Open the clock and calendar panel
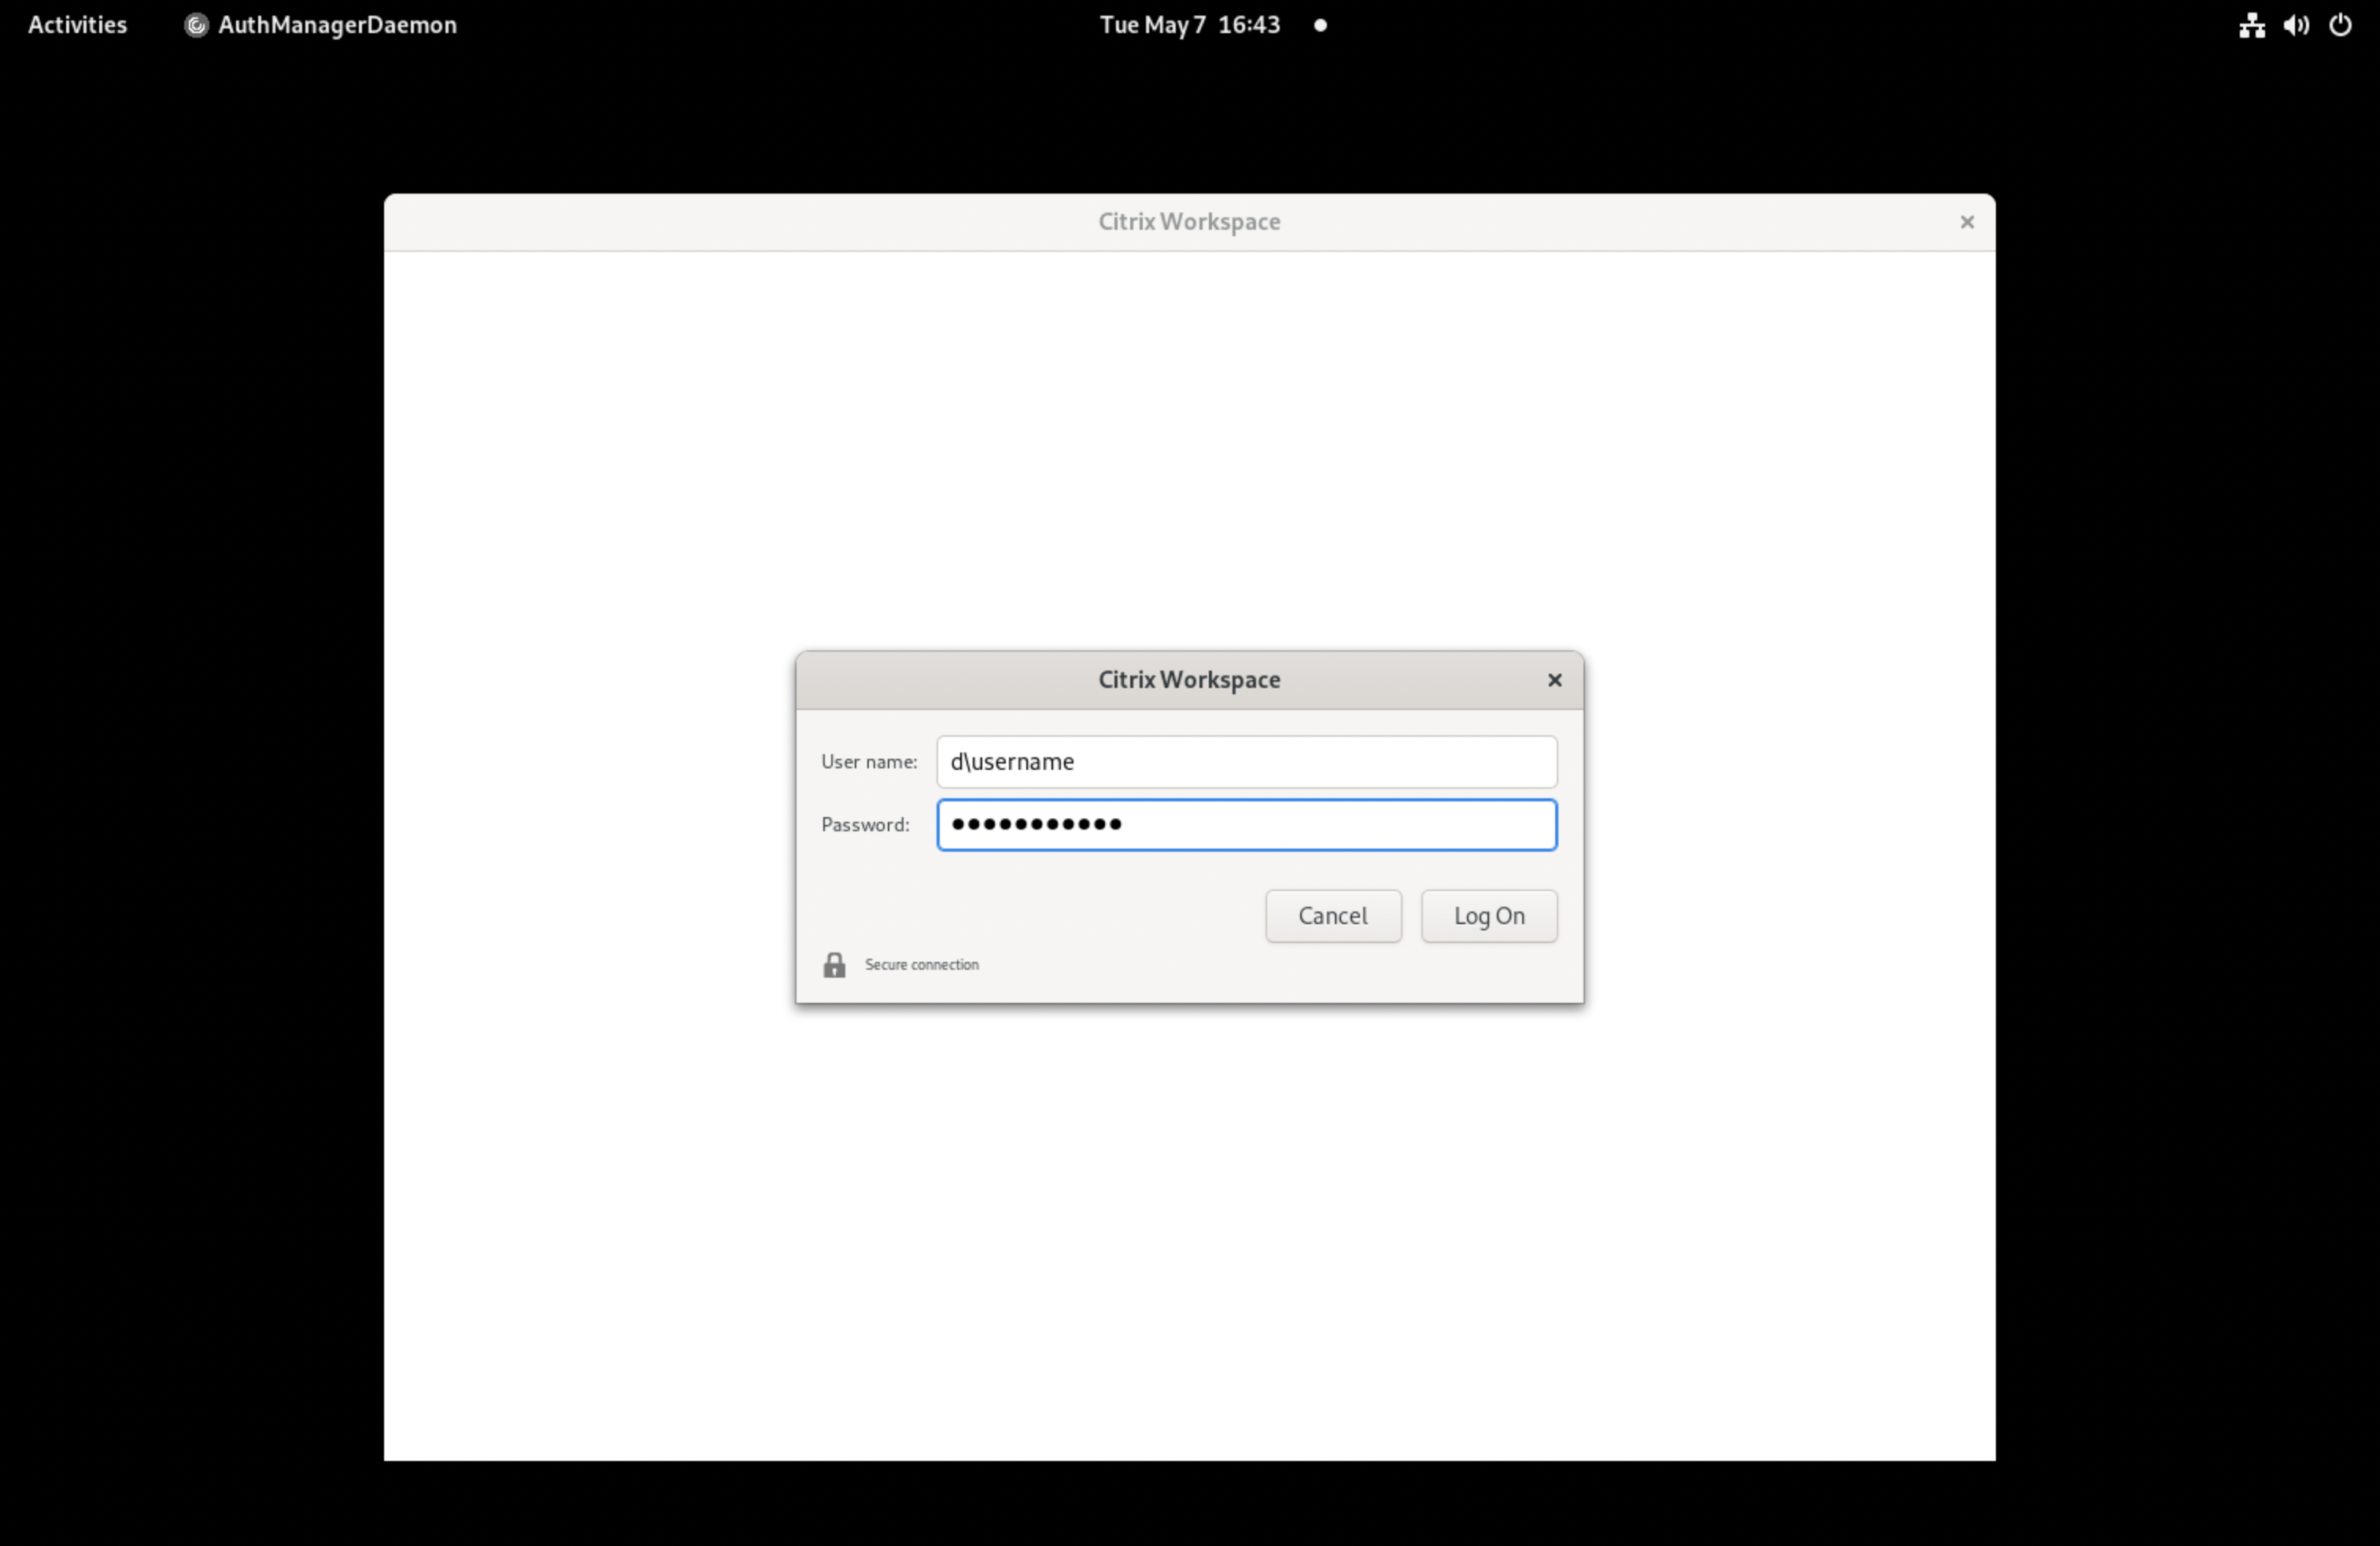Screen dimensions: 2380x1546 tap(1189, 25)
